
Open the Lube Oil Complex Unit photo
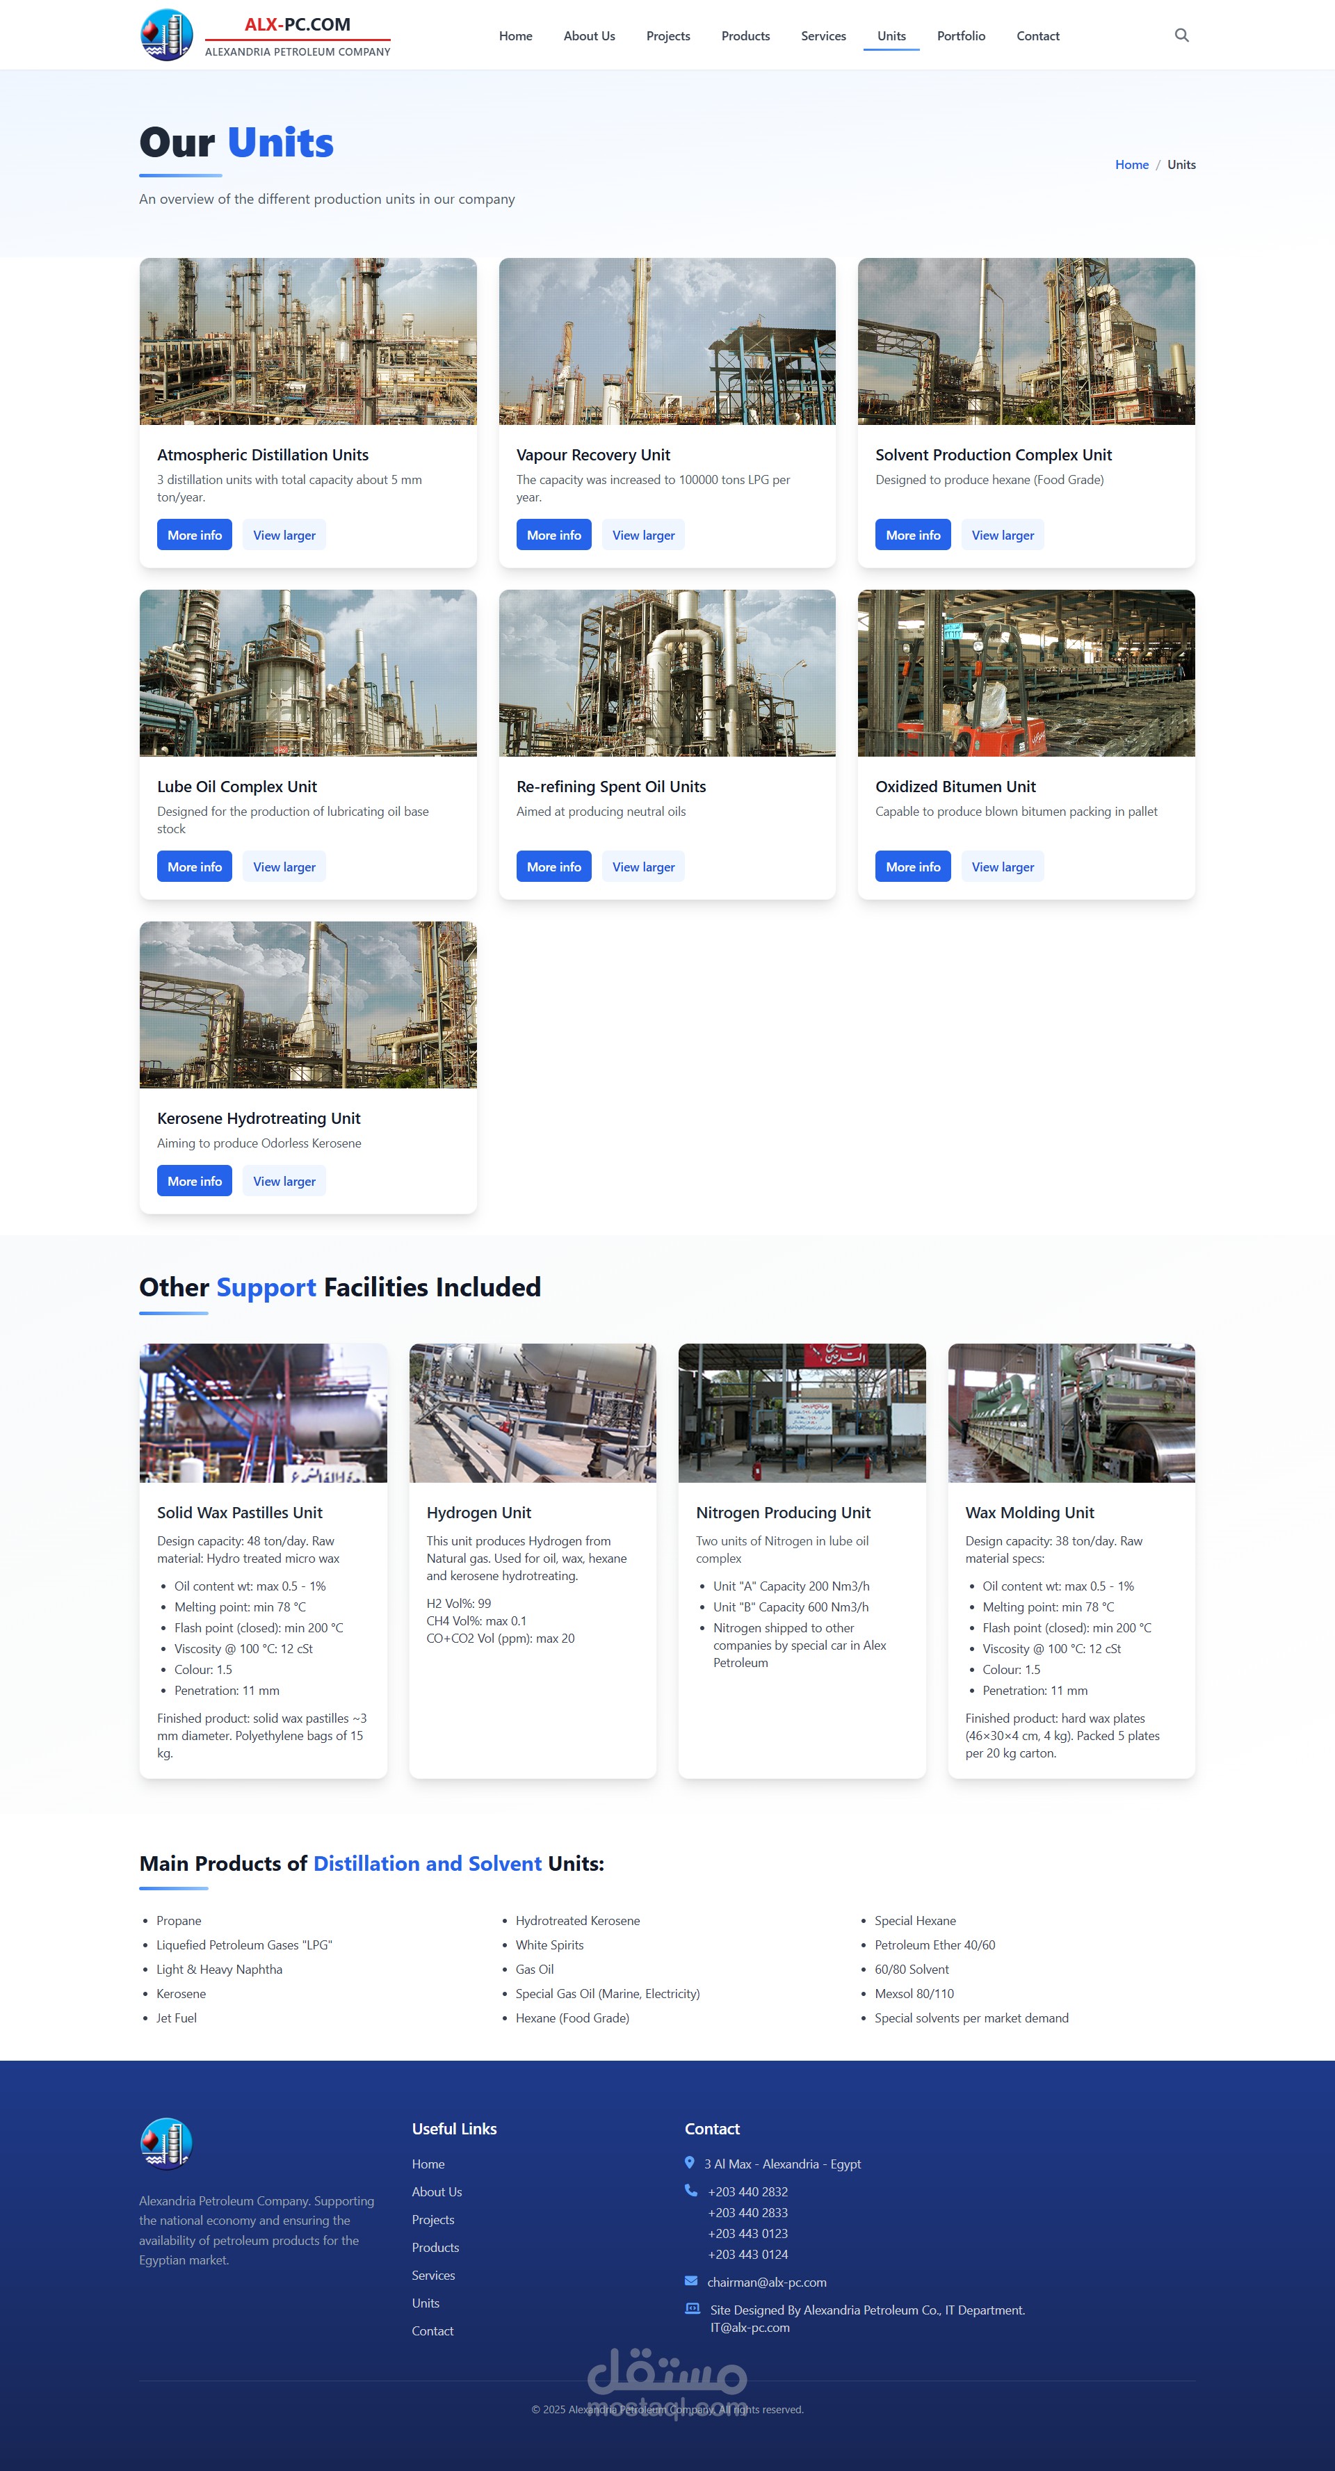point(308,673)
